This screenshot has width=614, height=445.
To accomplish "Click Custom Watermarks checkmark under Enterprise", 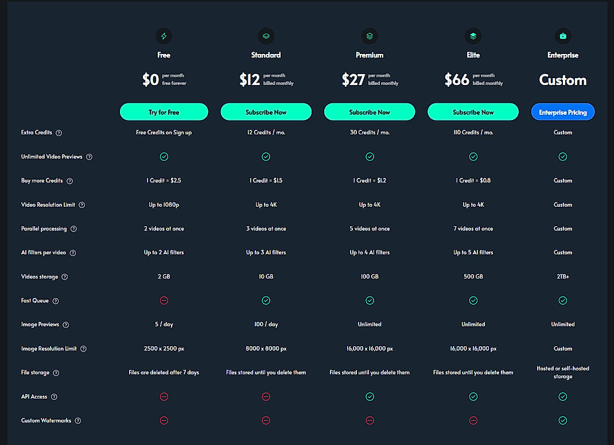I will coord(563,420).
